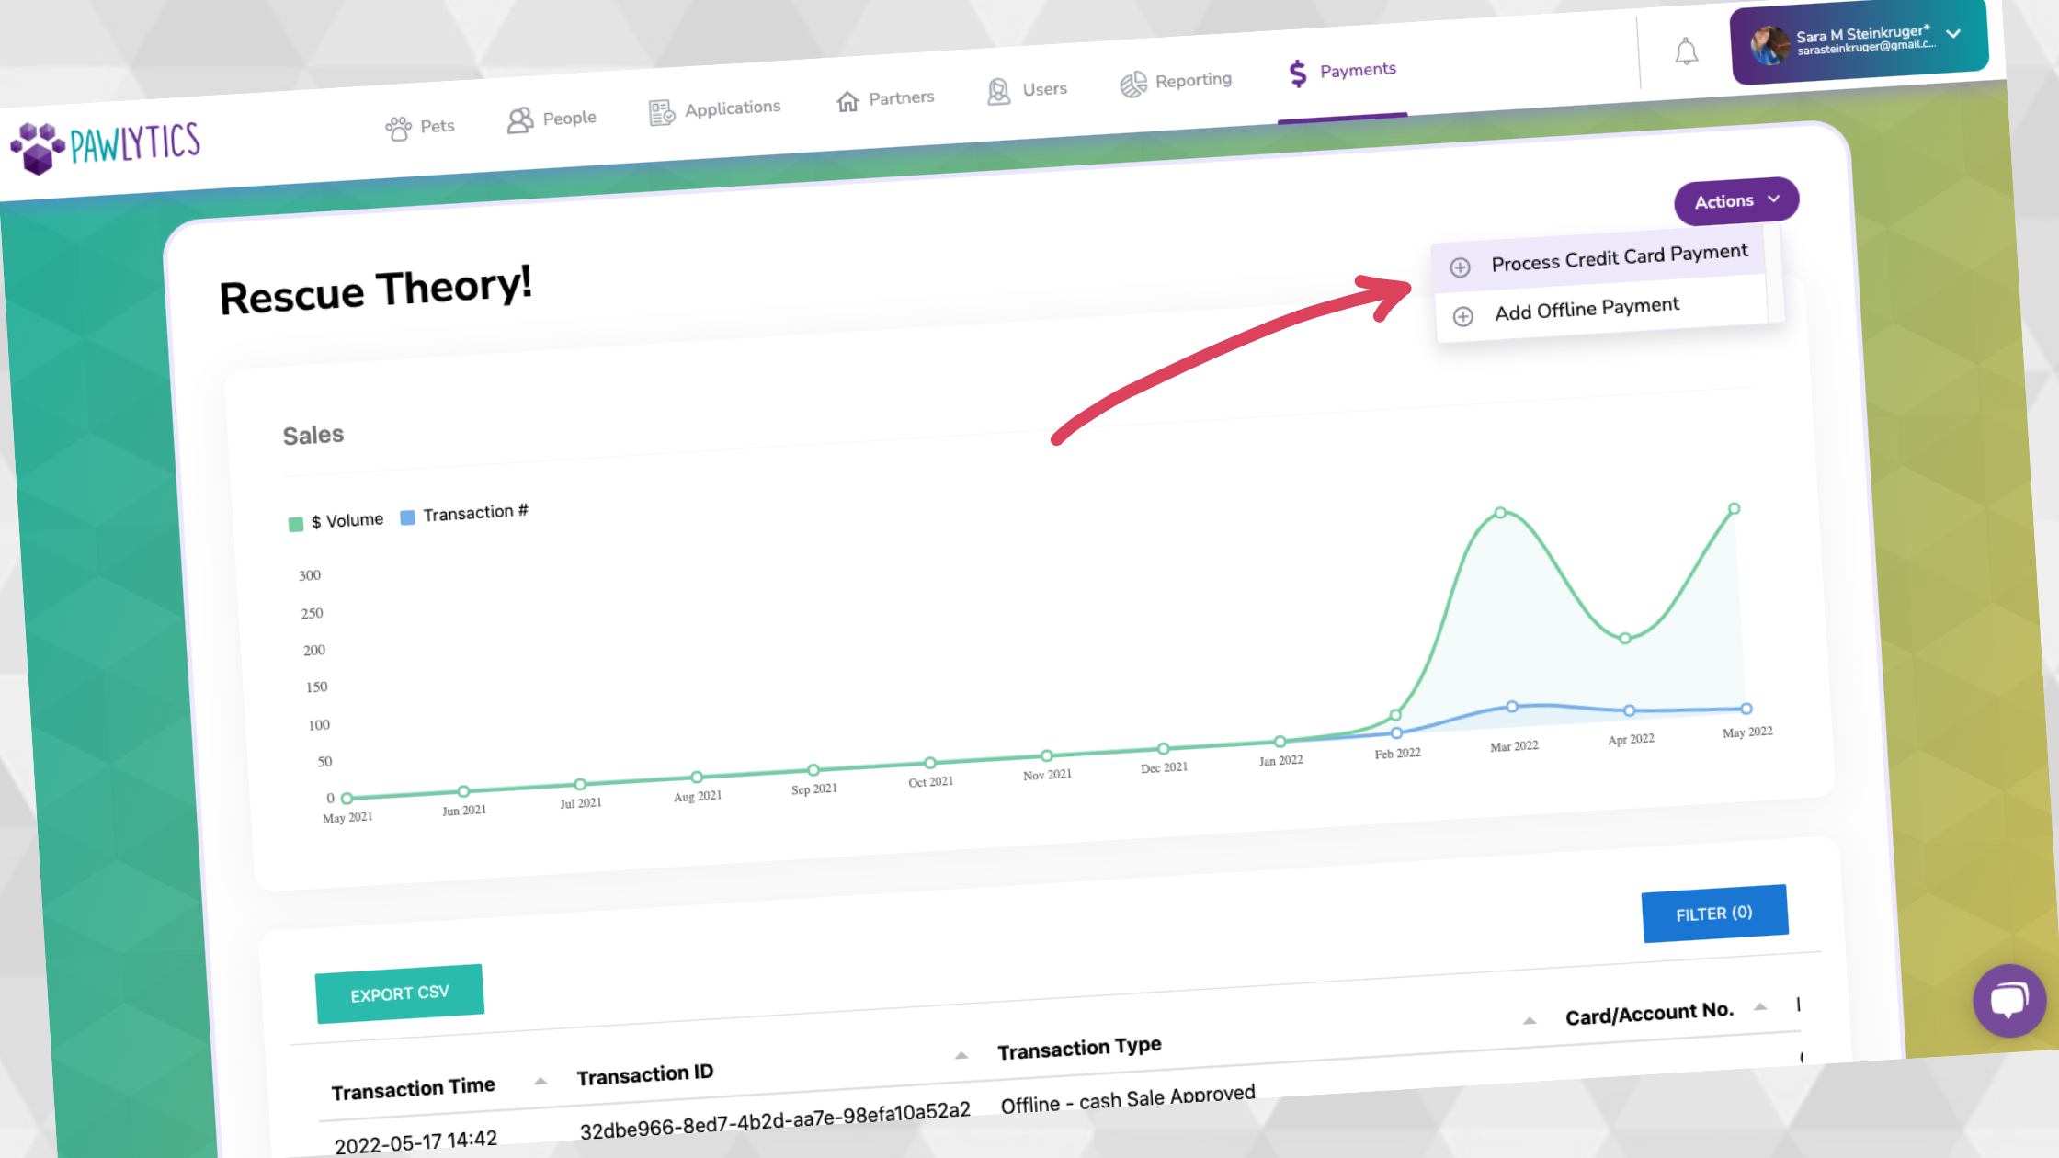Open the Pets paw icon

pos(398,129)
